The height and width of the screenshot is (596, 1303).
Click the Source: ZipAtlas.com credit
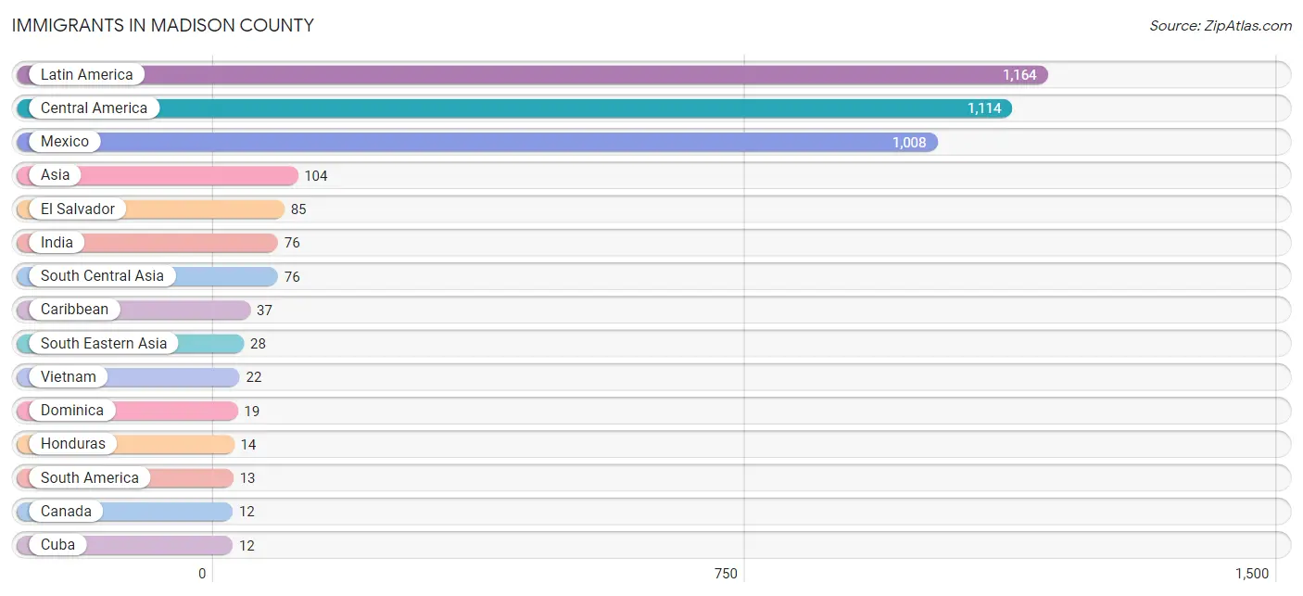[1221, 26]
